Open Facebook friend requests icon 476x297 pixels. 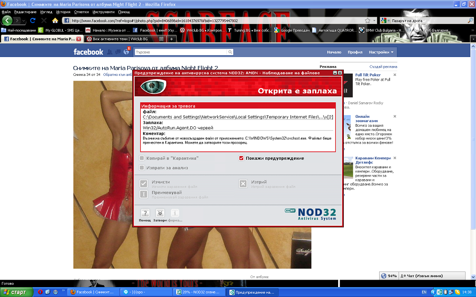pos(110,52)
